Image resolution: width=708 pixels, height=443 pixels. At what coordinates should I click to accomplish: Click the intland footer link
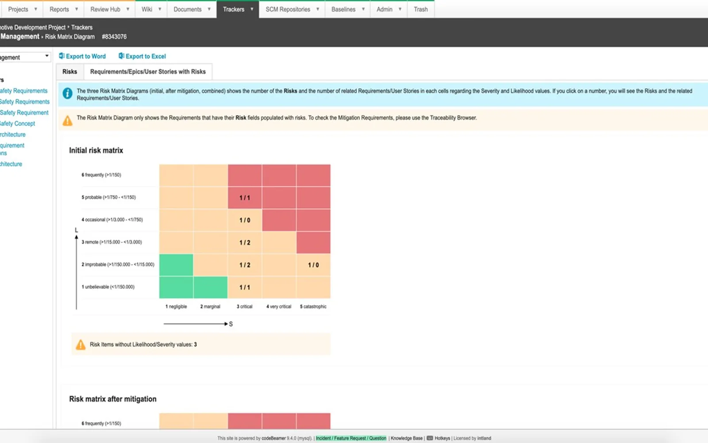[484, 438]
